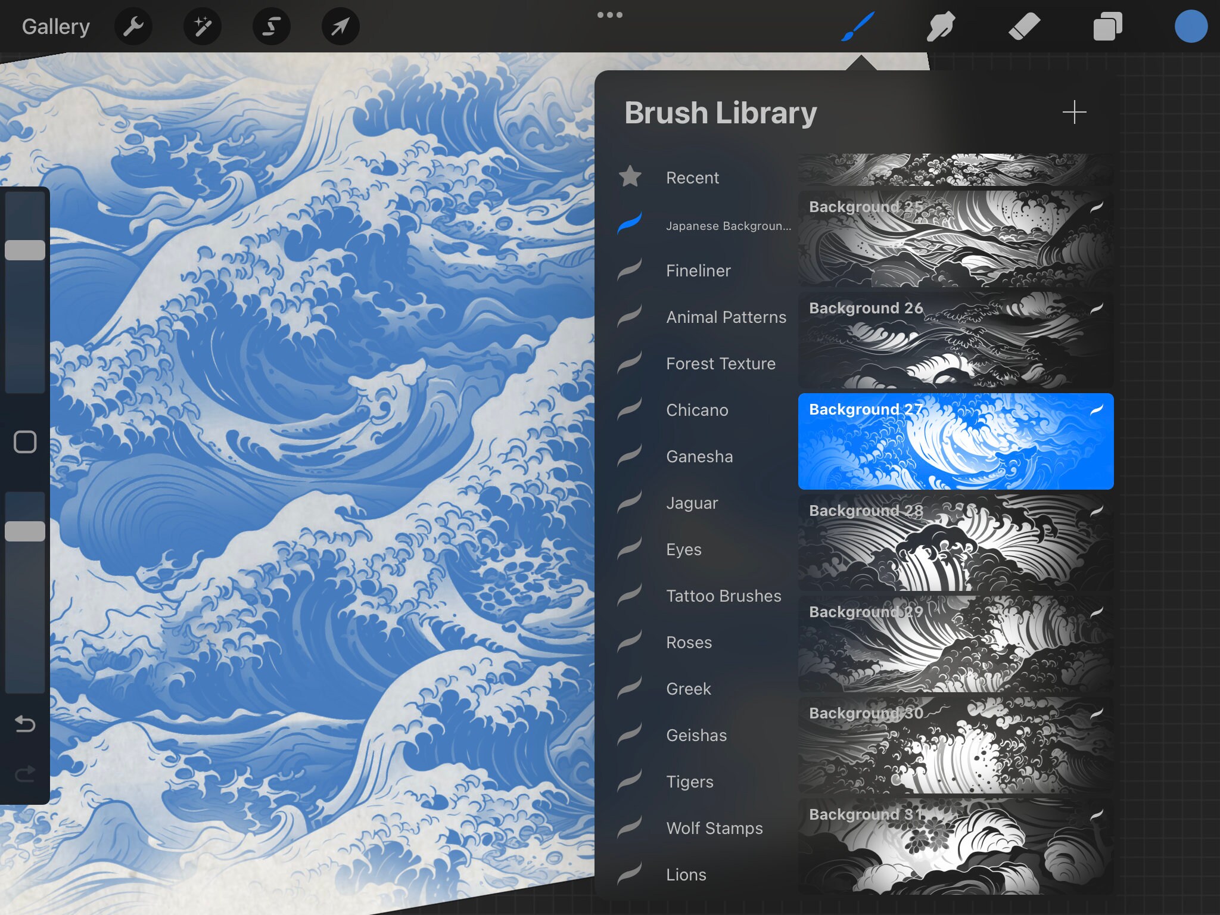Tap the stroke icon beside Tattoo Brushes
This screenshot has width=1220, height=915.
pos(630,595)
